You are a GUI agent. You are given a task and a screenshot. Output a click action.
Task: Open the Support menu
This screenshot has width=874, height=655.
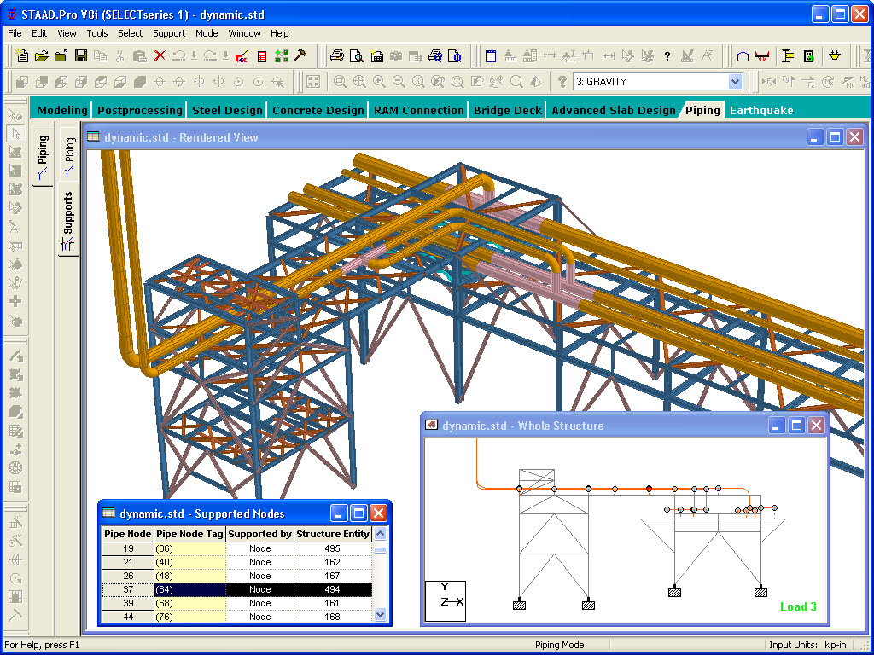pos(169,33)
